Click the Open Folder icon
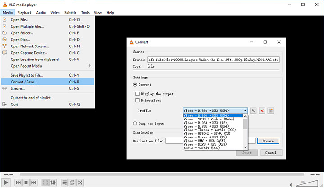 click(4, 33)
